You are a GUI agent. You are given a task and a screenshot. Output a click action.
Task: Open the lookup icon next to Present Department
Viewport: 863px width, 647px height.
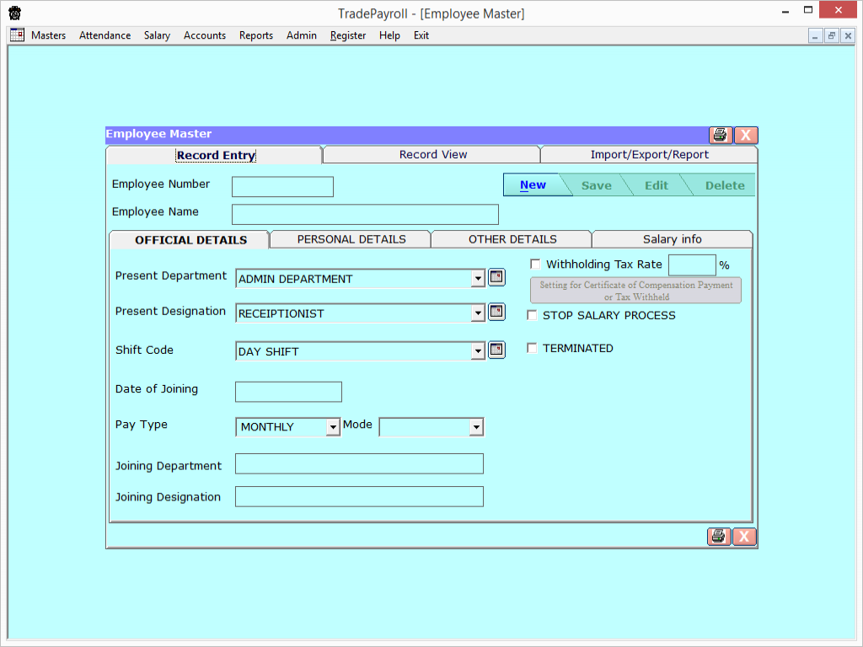pos(496,277)
